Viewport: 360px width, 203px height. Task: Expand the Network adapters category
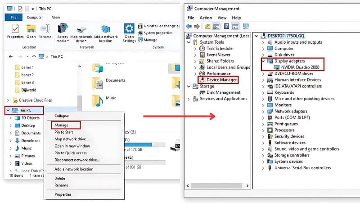tap(263, 111)
